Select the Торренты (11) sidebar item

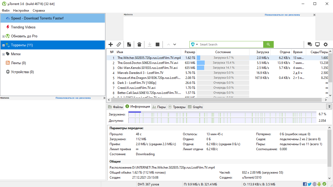click(53, 45)
